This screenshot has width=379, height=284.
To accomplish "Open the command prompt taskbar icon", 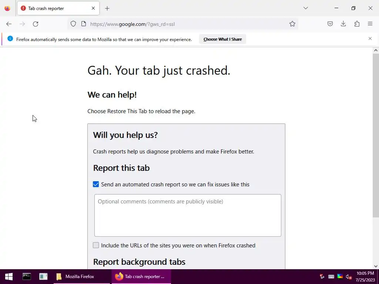I will coord(27,277).
